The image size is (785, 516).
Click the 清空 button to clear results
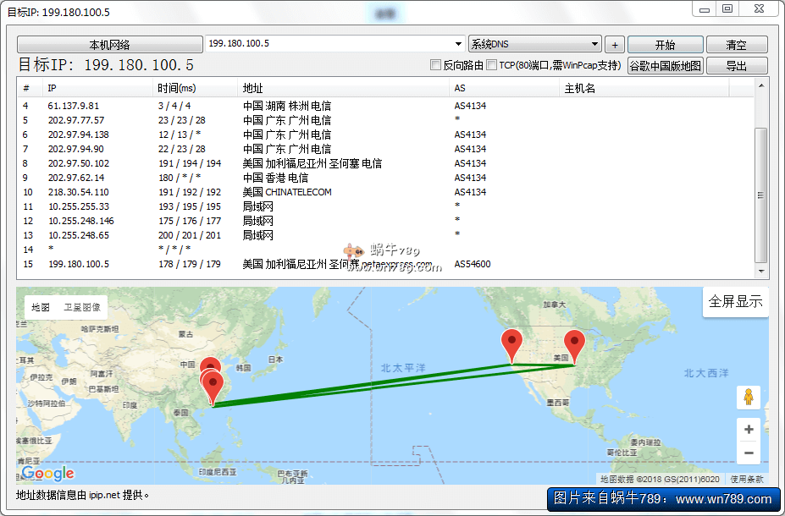pos(736,45)
